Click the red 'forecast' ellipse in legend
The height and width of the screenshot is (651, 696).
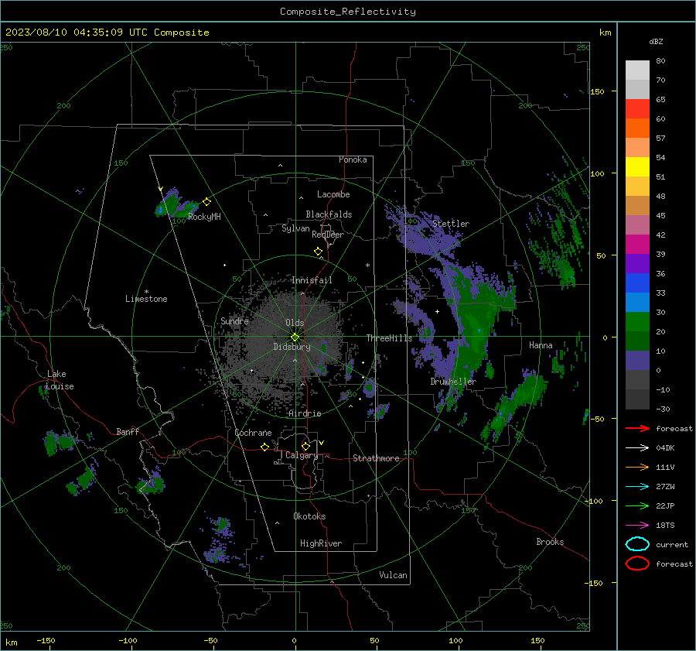point(637,564)
